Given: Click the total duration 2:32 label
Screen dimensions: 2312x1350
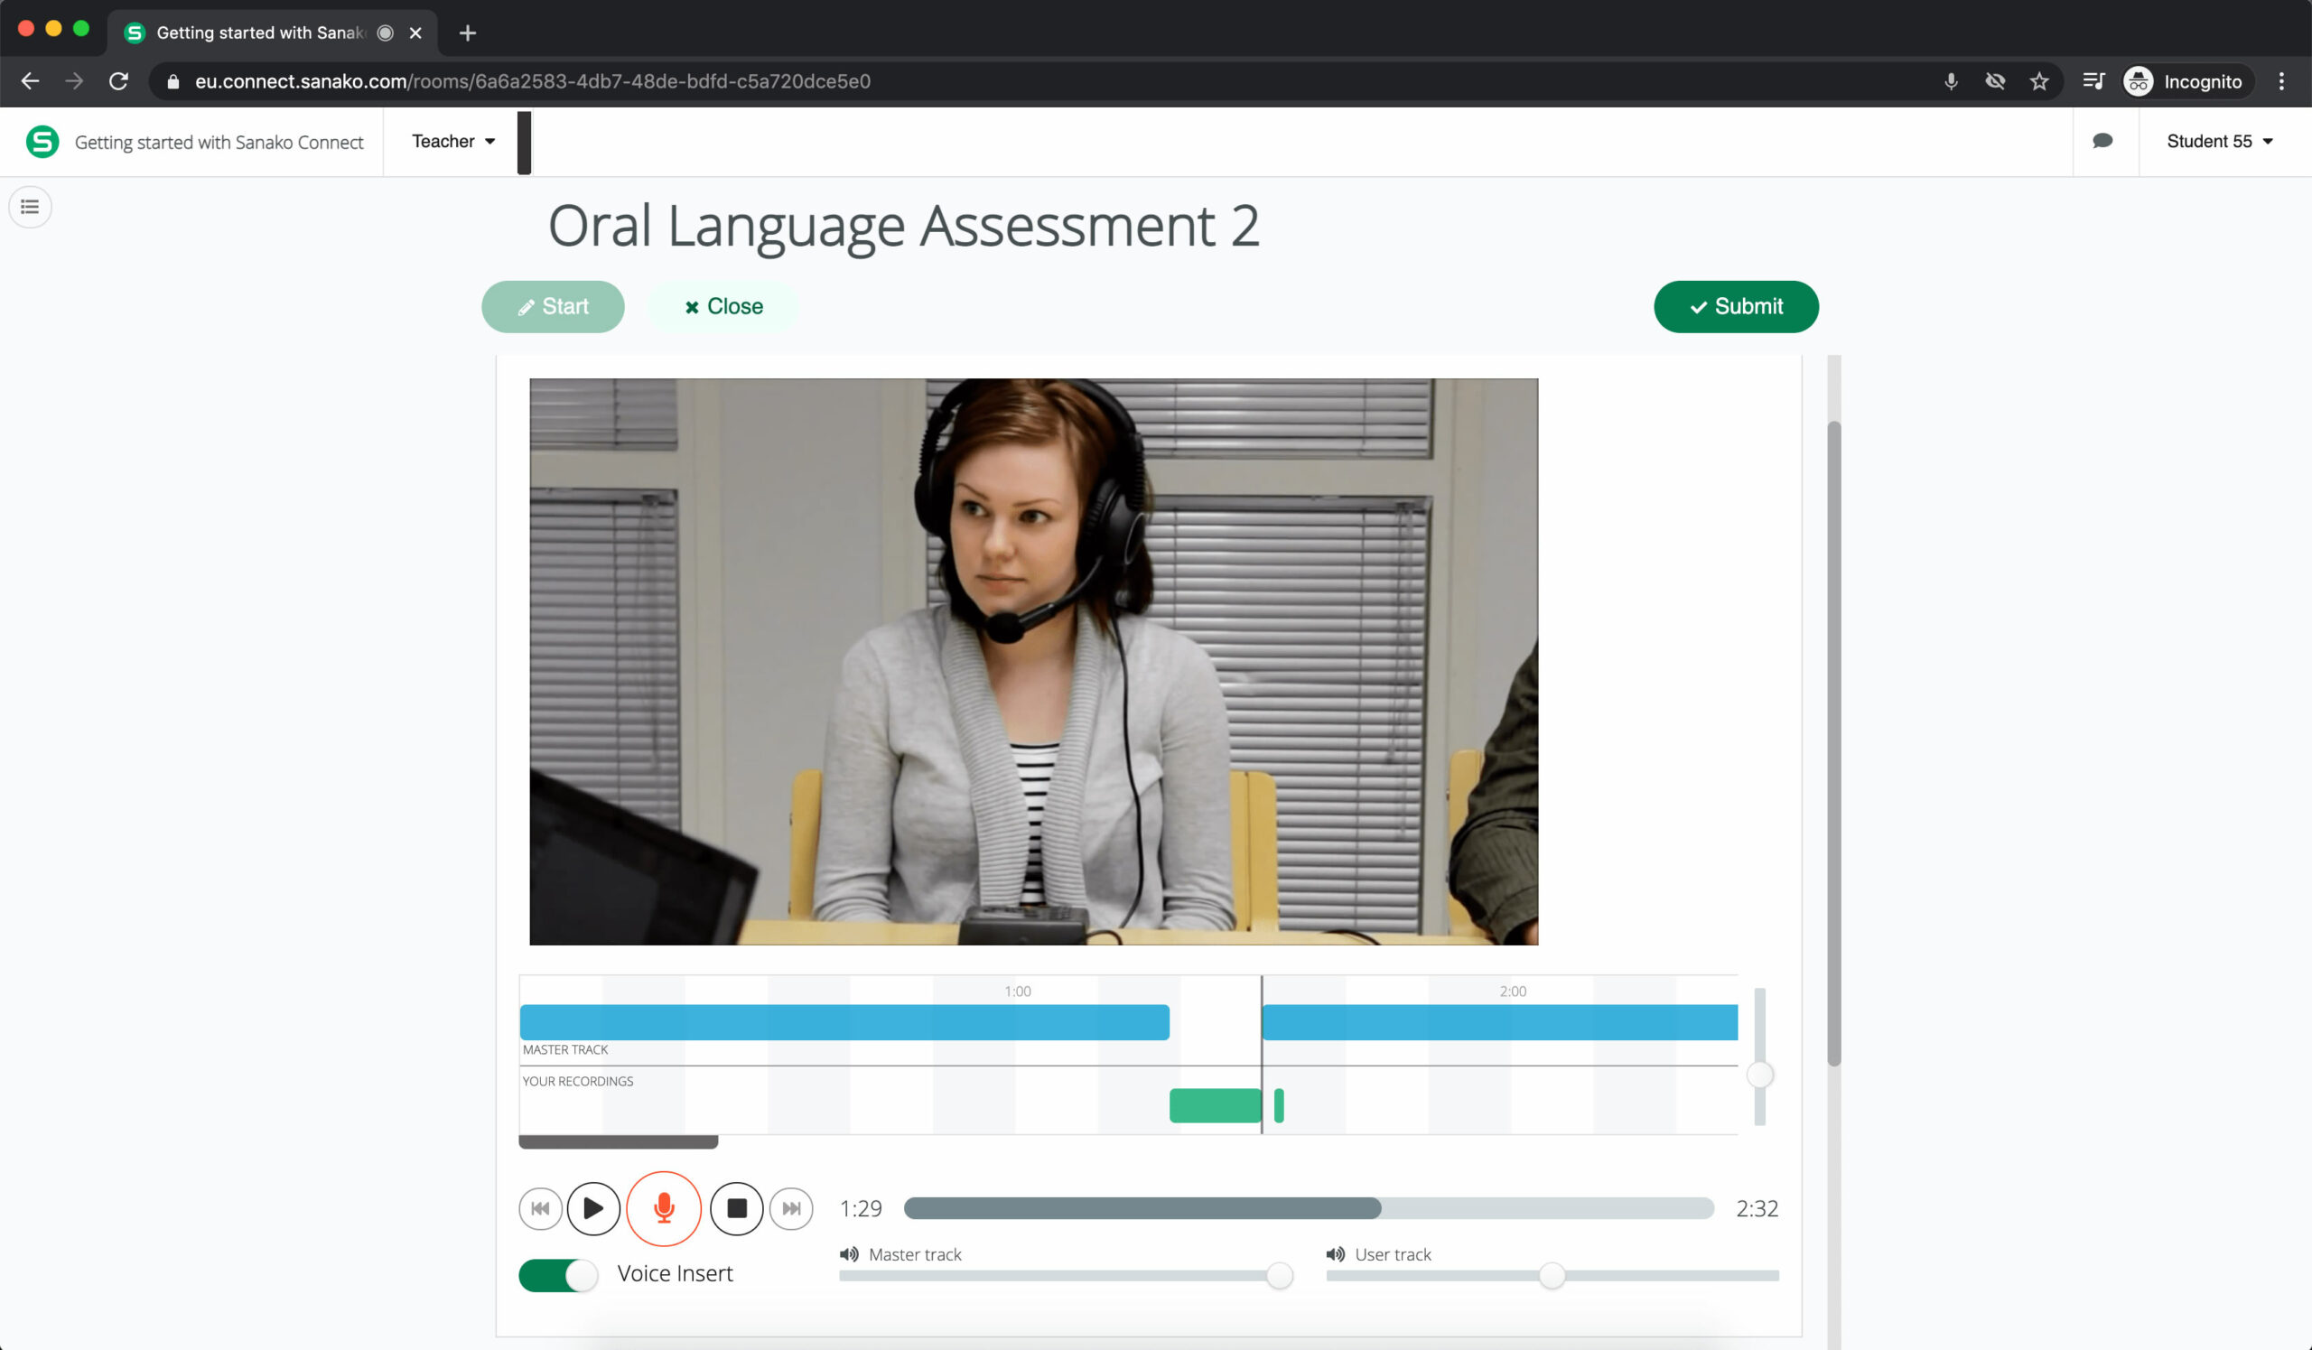Looking at the screenshot, I should coord(1757,1208).
